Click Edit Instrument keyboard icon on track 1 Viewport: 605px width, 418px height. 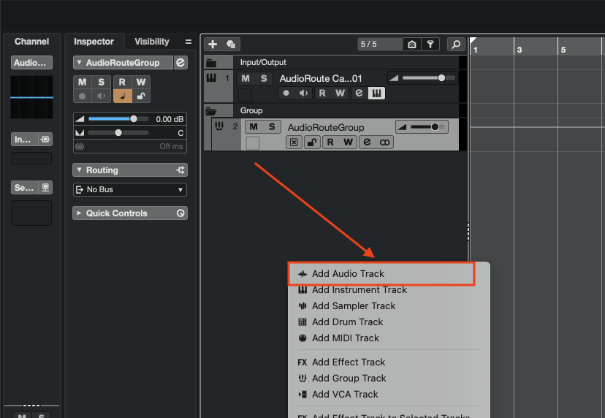[x=376, y=93]
